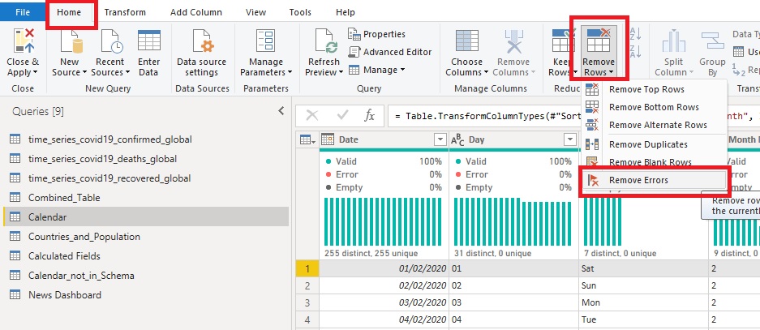Click the Day column ABC type icon

(x=458, y=140)
